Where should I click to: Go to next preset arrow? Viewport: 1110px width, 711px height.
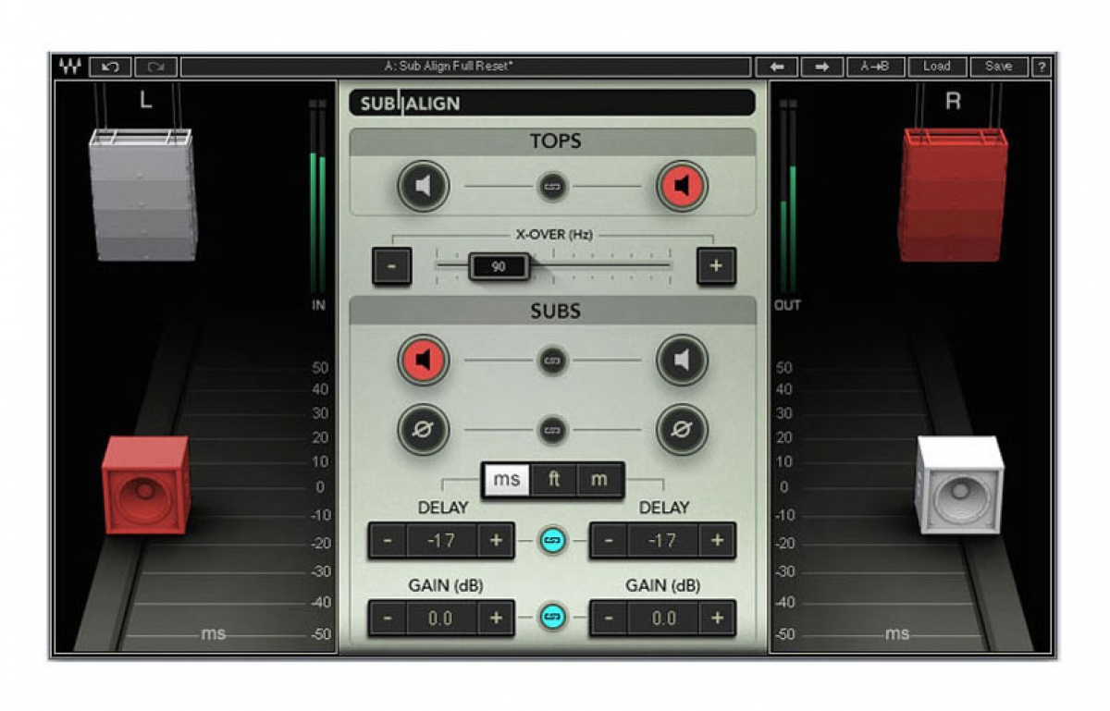coord(821,67)
